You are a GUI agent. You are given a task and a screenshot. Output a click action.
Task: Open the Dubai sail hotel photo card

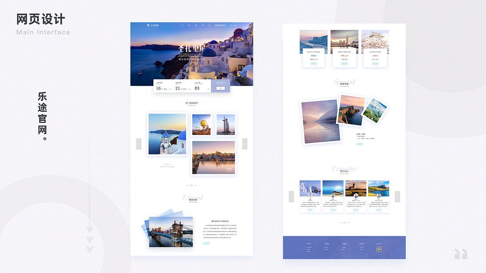pos(226,125)
